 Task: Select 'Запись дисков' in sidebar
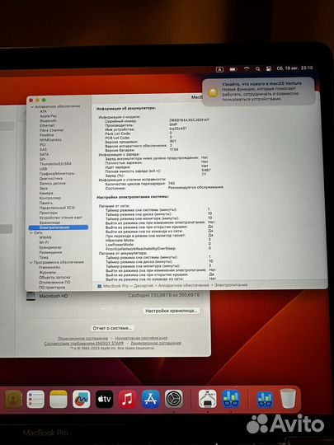52,183
